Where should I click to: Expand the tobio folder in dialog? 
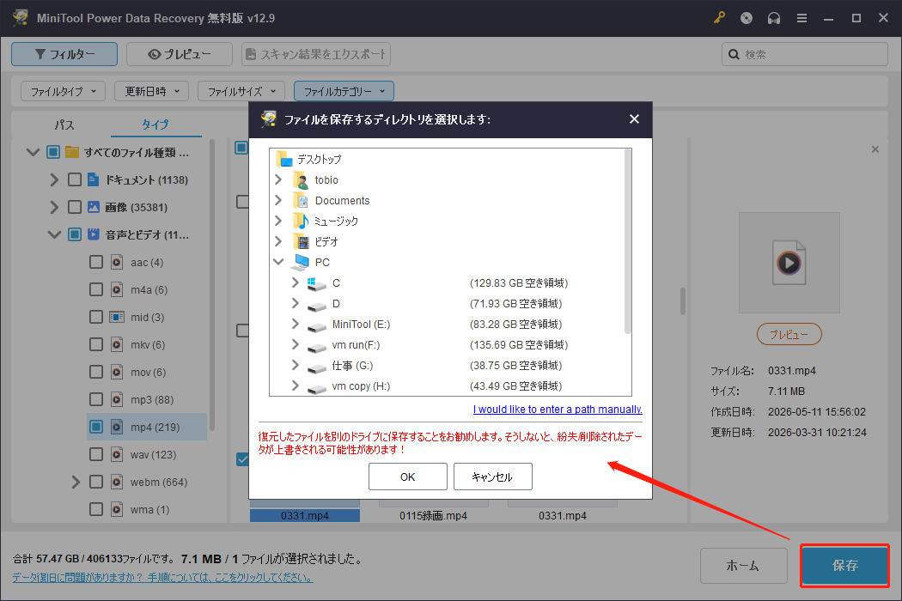pyautogui.click(x=278, y=180)
